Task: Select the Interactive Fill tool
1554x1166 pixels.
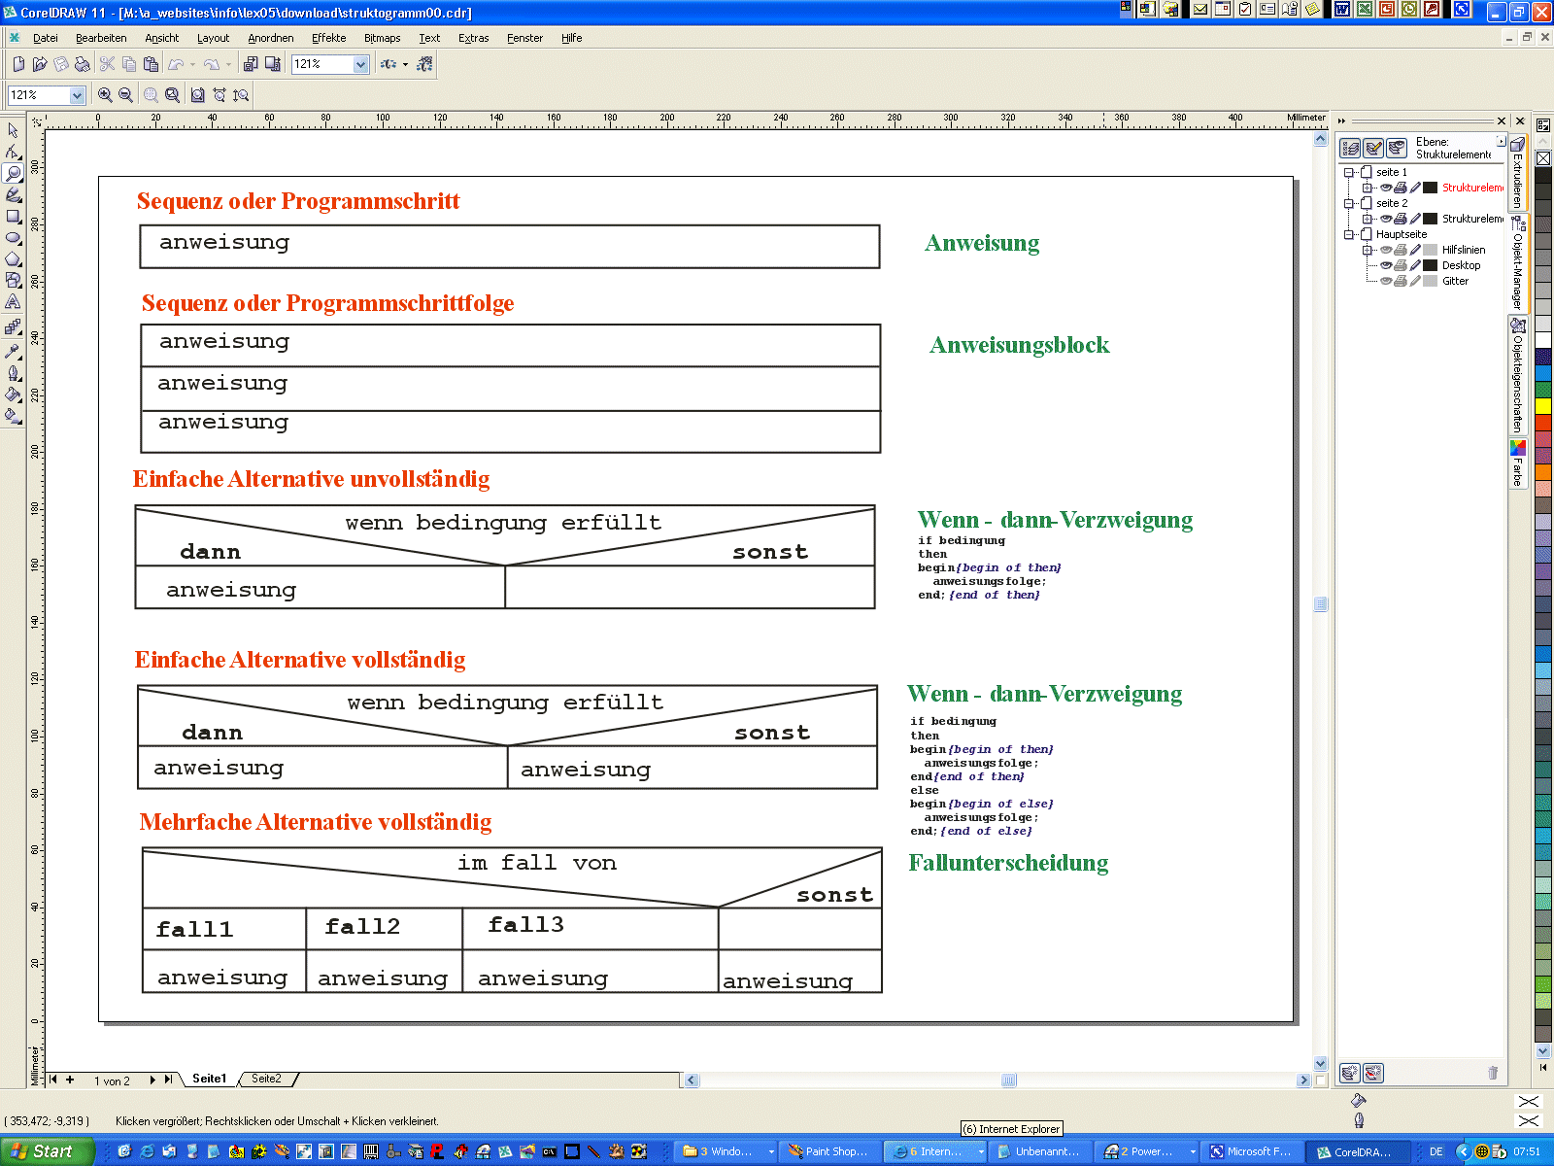Action: click(13, 416)
